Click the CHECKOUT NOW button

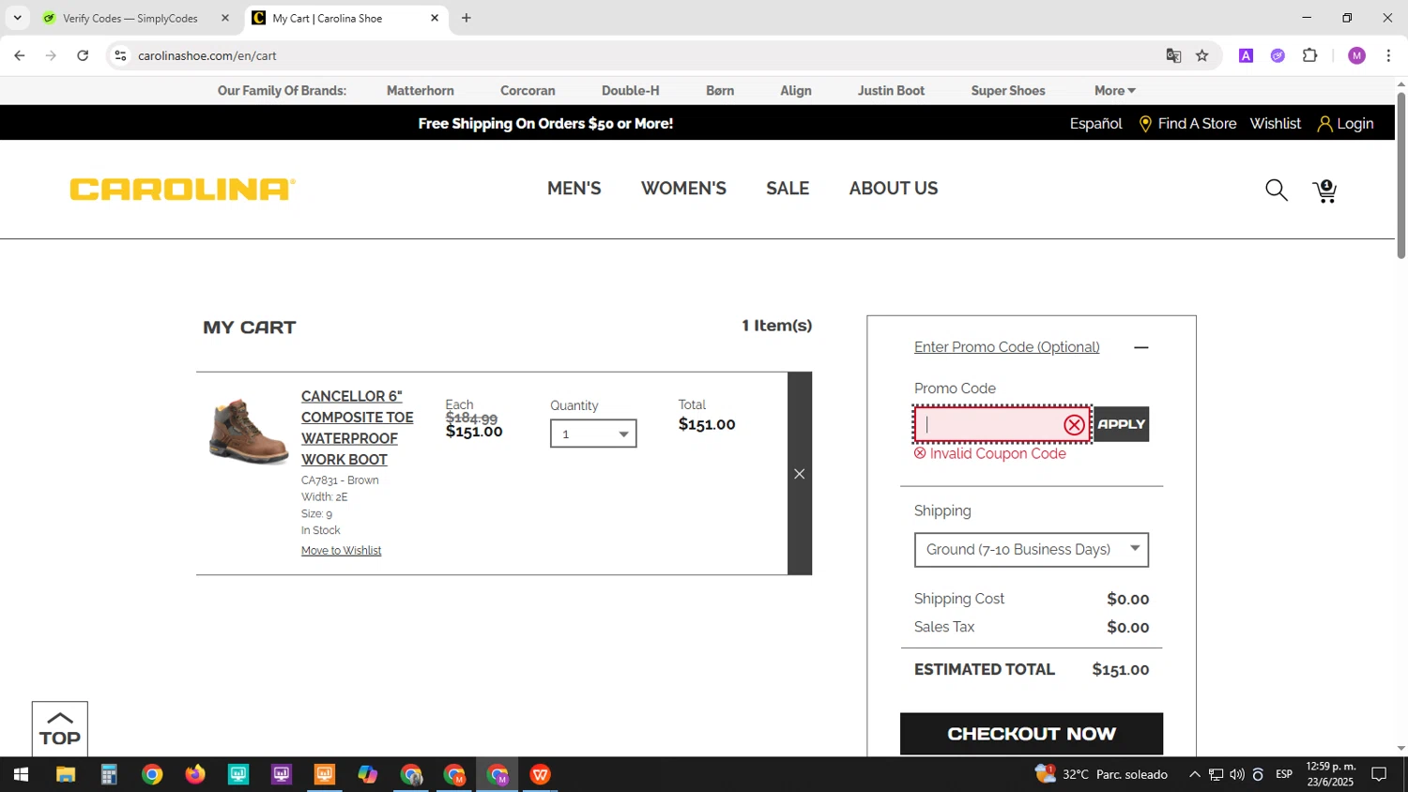[1032, 734]
